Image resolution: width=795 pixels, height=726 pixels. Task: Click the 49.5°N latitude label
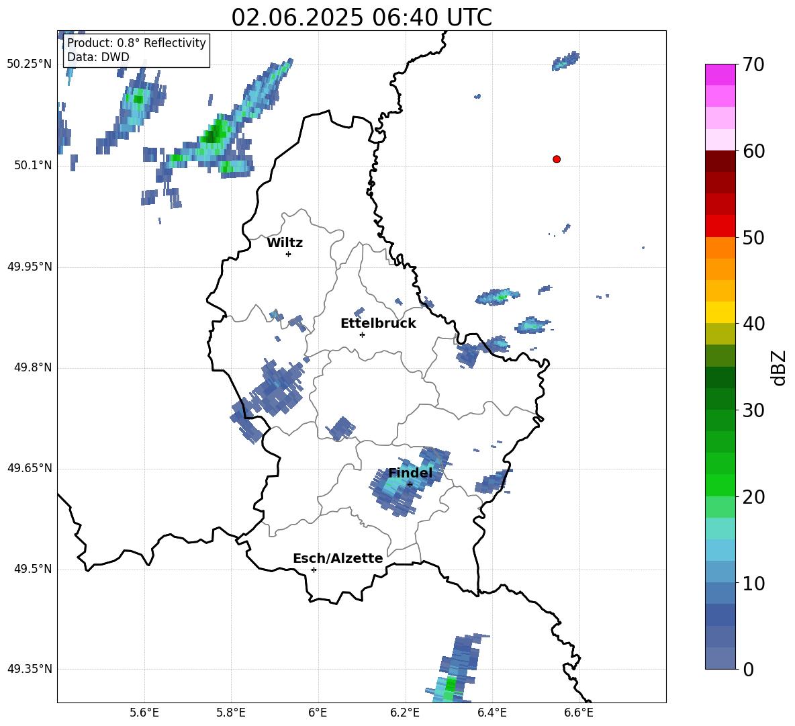click(x=33, y=570)
